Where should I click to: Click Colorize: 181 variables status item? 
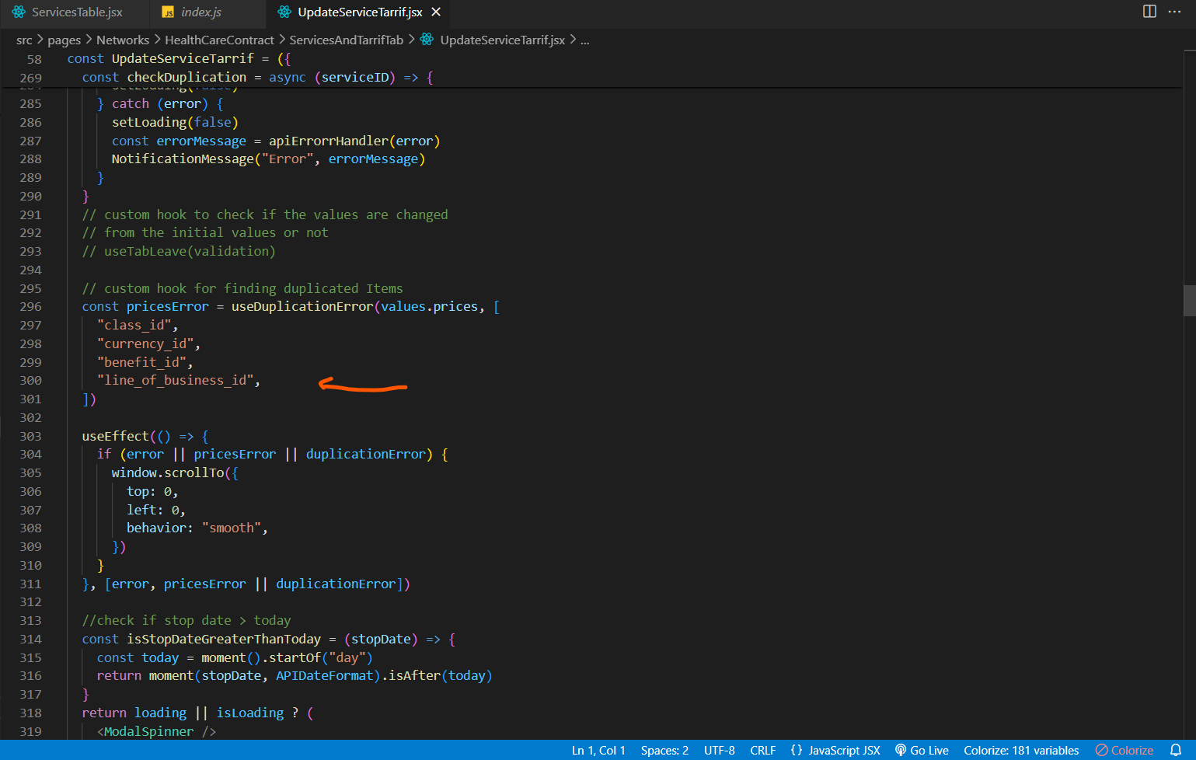pyautogui.click(x=1021, y=750)
